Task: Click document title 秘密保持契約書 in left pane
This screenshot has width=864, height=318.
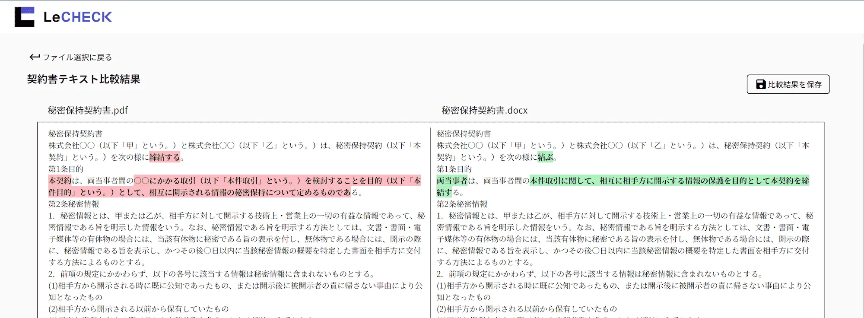Action: point(76,134)
